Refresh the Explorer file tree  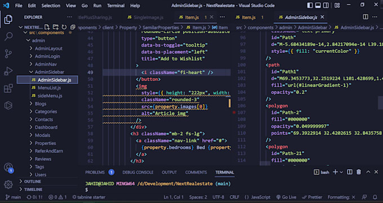pos(64,27)
